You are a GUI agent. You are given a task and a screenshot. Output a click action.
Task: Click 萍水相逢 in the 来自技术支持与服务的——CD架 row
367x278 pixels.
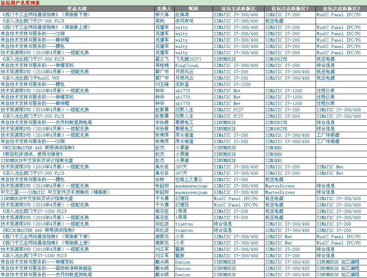coord(185,141)
